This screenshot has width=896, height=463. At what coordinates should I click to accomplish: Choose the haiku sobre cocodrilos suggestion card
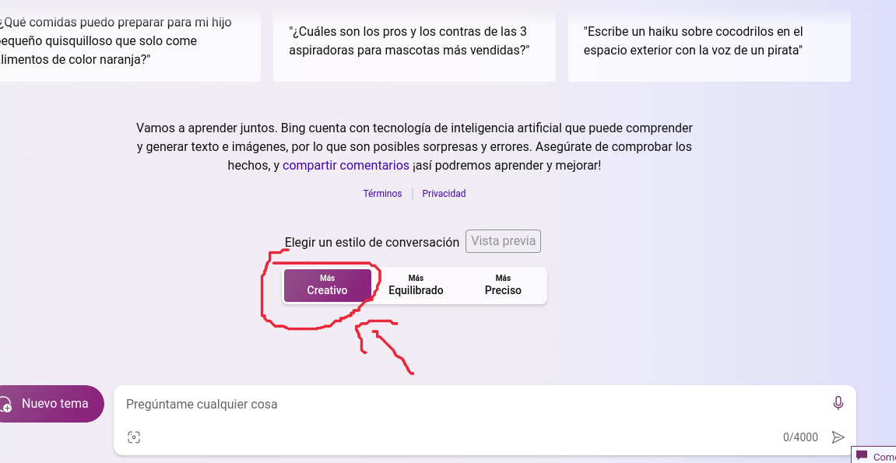(x=709, y=46)
